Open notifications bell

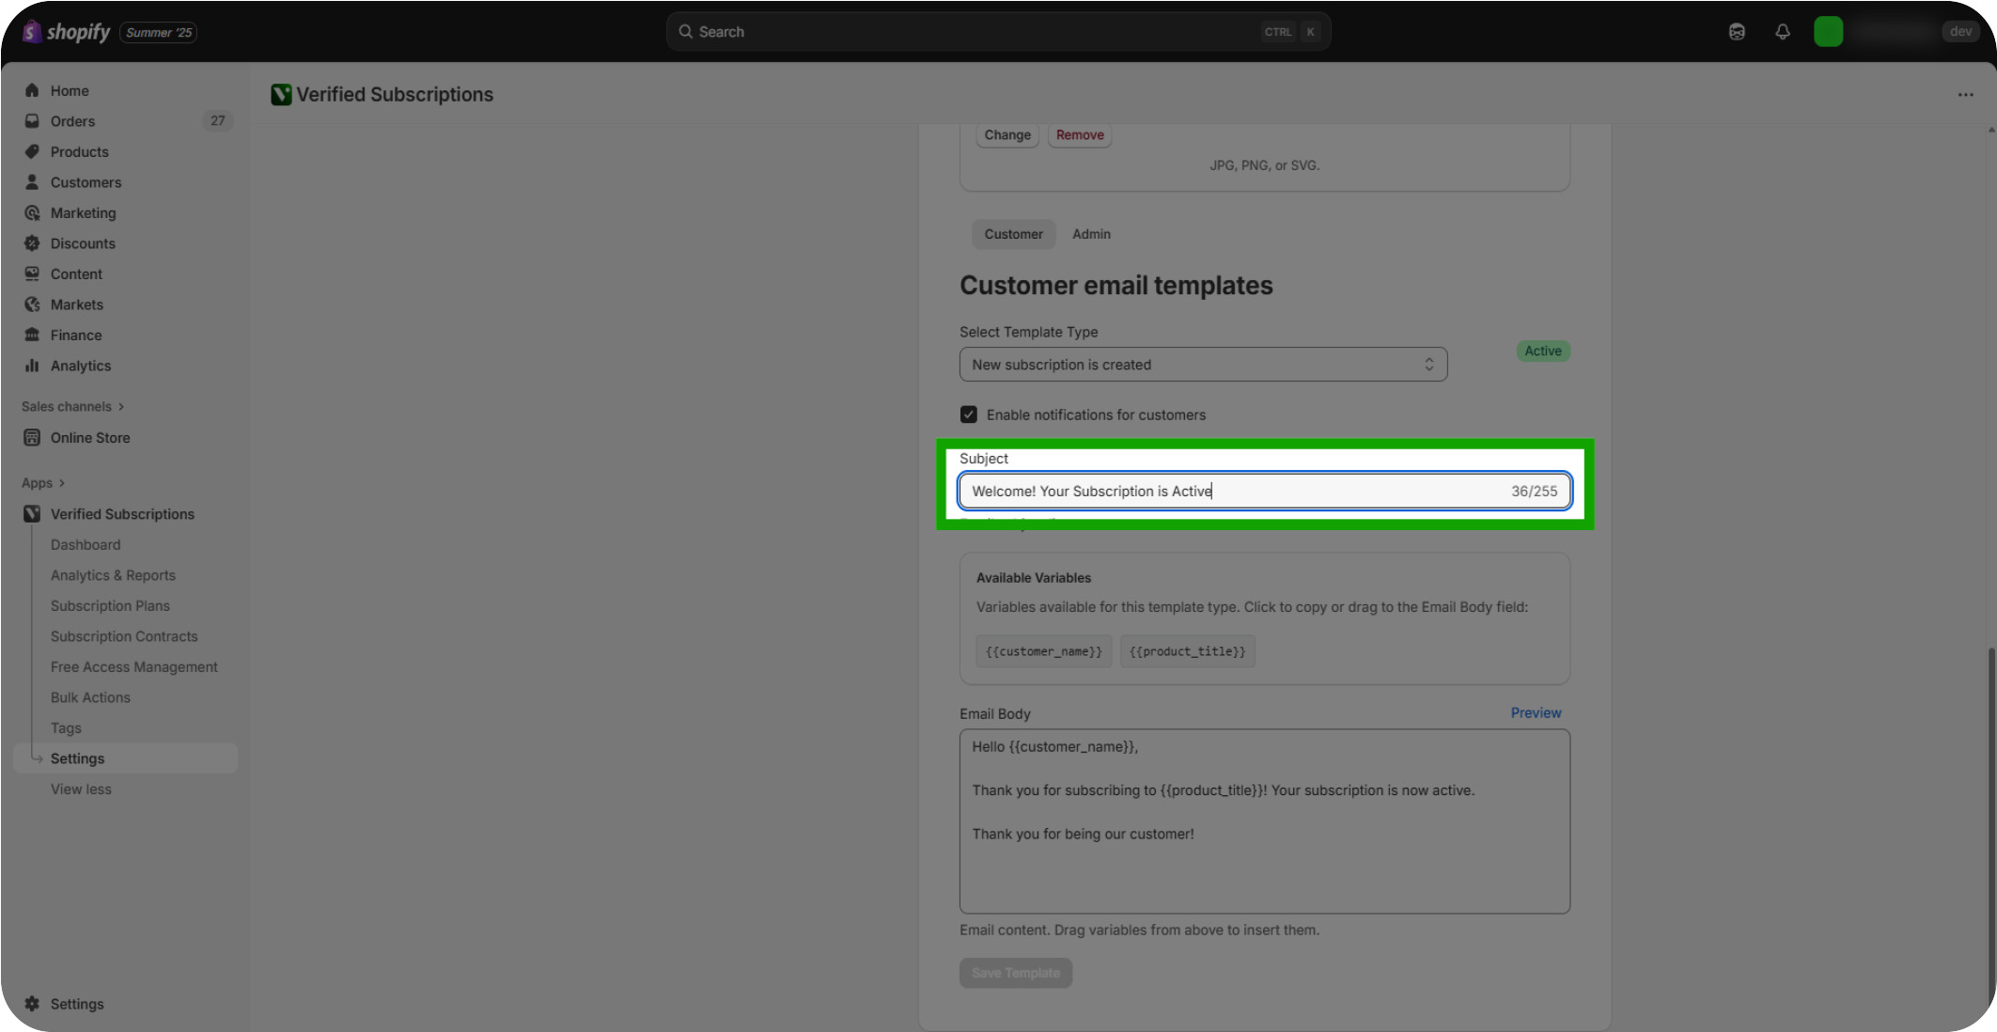1782,32
